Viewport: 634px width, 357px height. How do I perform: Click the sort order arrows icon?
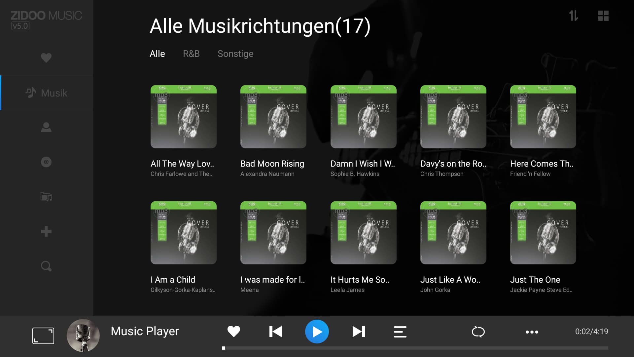tap(574, 16)
